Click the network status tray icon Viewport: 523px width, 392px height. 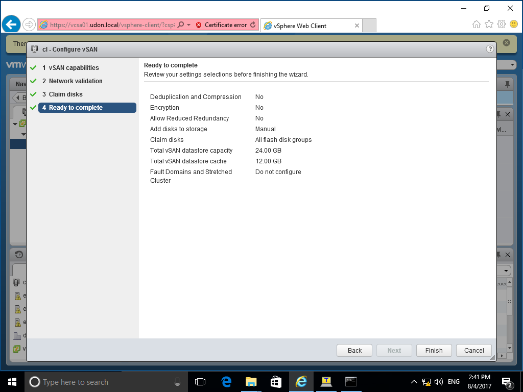[x=426, y=382]
